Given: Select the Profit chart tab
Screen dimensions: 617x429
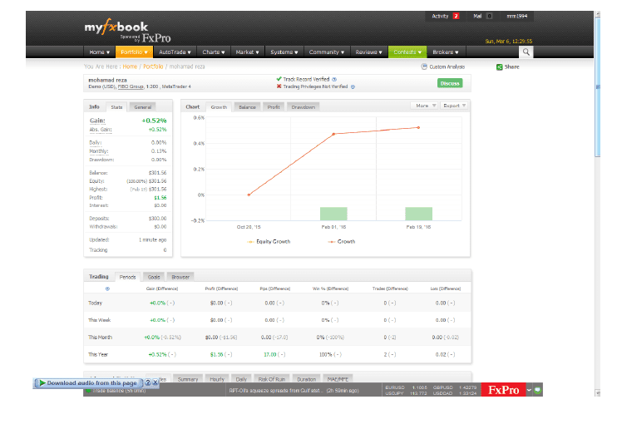Looking at the screenshot, I should coord(274,107).
